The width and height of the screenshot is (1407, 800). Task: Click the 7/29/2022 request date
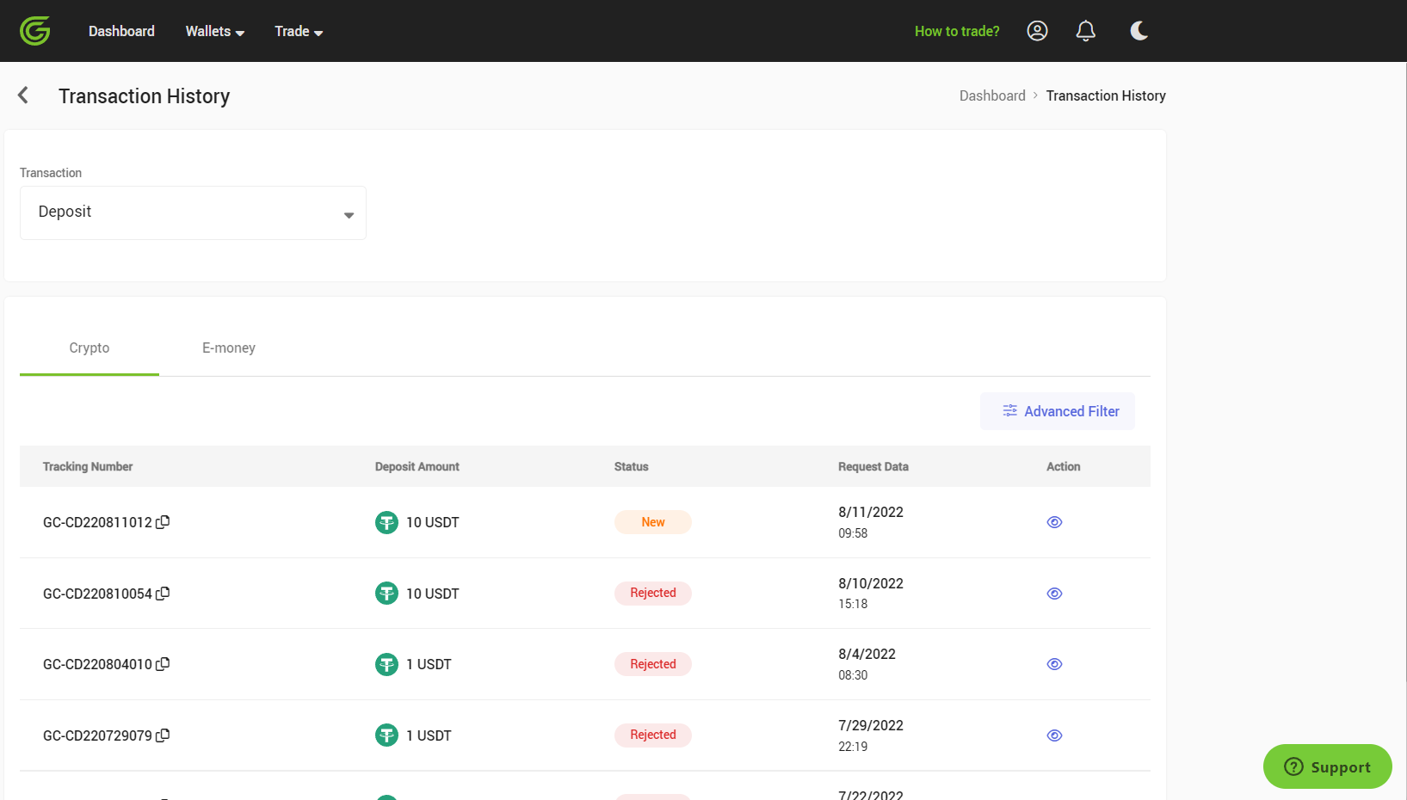click(x=871, y=725)
